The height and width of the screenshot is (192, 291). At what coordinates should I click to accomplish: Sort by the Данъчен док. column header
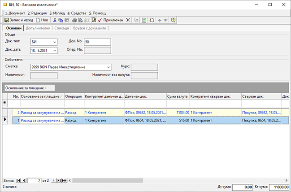[x=145, y=96]
